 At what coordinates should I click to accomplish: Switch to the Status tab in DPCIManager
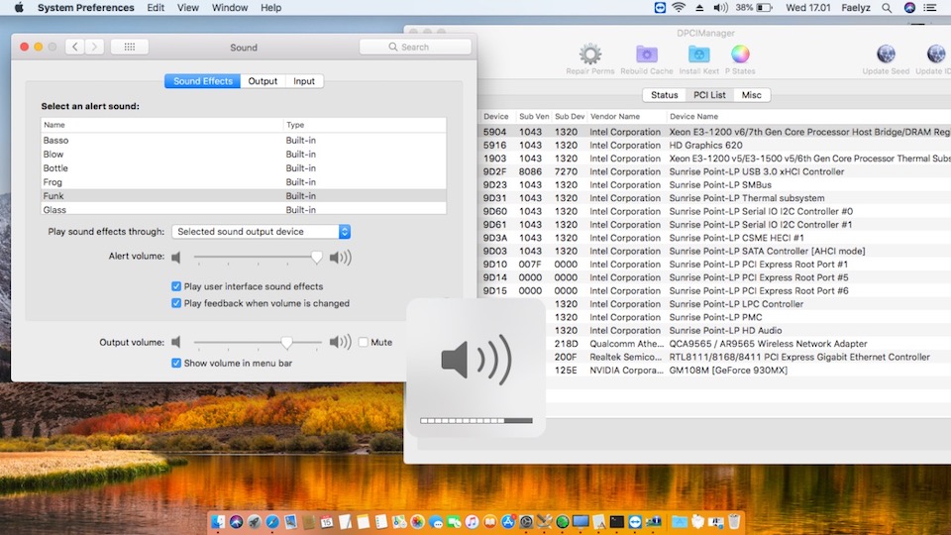pos(664,95)
